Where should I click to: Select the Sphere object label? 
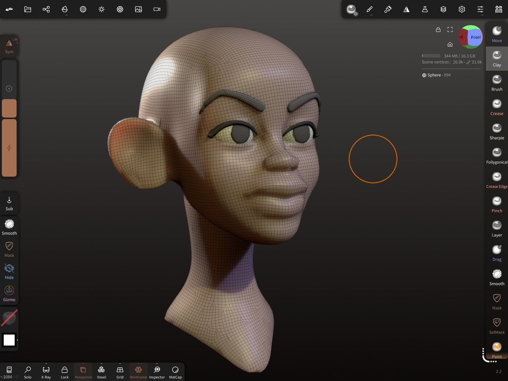click(434, 75)
